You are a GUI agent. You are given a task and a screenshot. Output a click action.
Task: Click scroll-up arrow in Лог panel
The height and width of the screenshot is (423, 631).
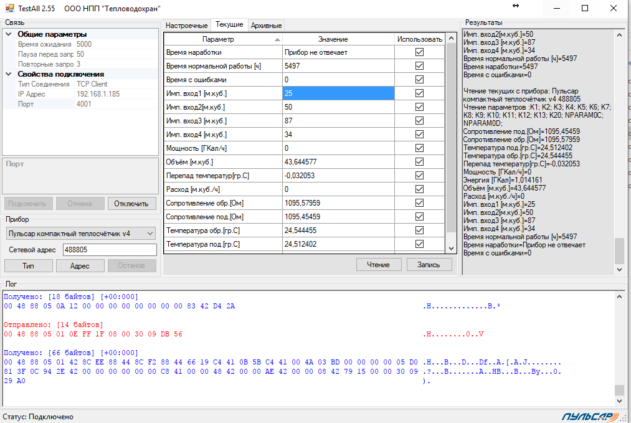(x=619, y=297)
